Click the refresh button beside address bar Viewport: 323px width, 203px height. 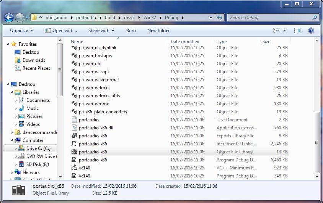coord(220,18)
